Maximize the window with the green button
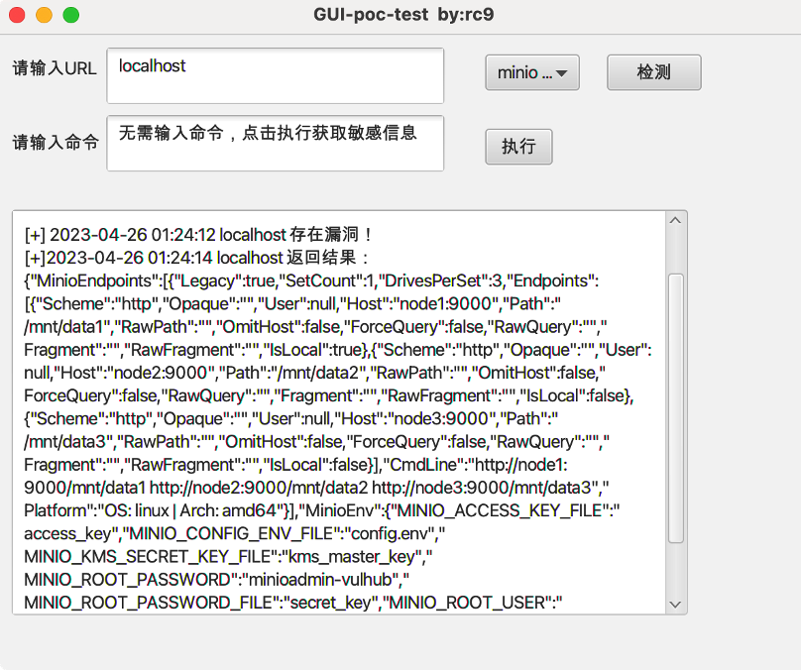801x670 pixels. pyautogui.click(x=71, y=15)
